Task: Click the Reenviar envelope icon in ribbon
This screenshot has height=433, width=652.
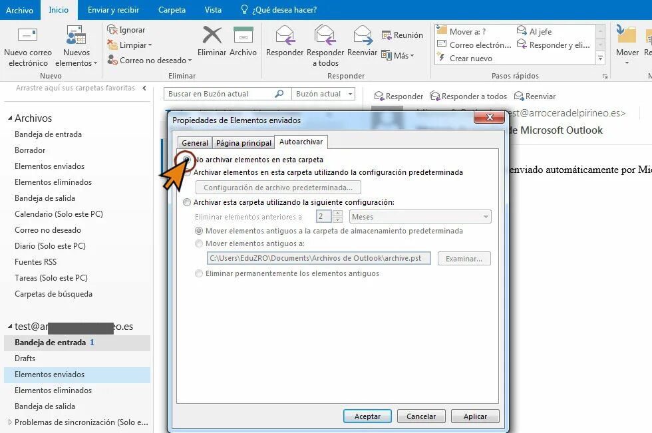Action: (x=362, y=35)
